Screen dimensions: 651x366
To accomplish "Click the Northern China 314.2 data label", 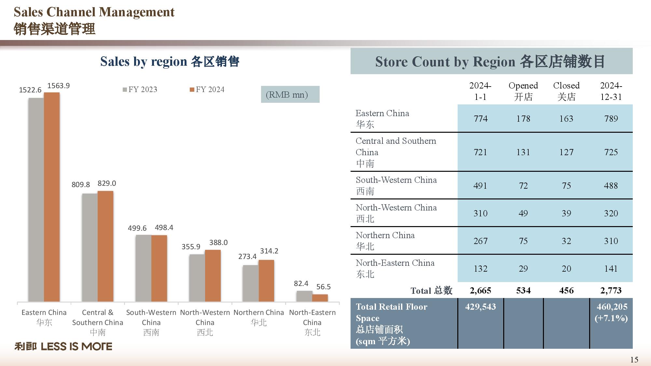I will (x=269, y=251).
